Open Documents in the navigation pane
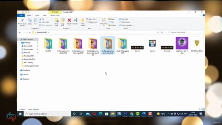 pos(28,49)
